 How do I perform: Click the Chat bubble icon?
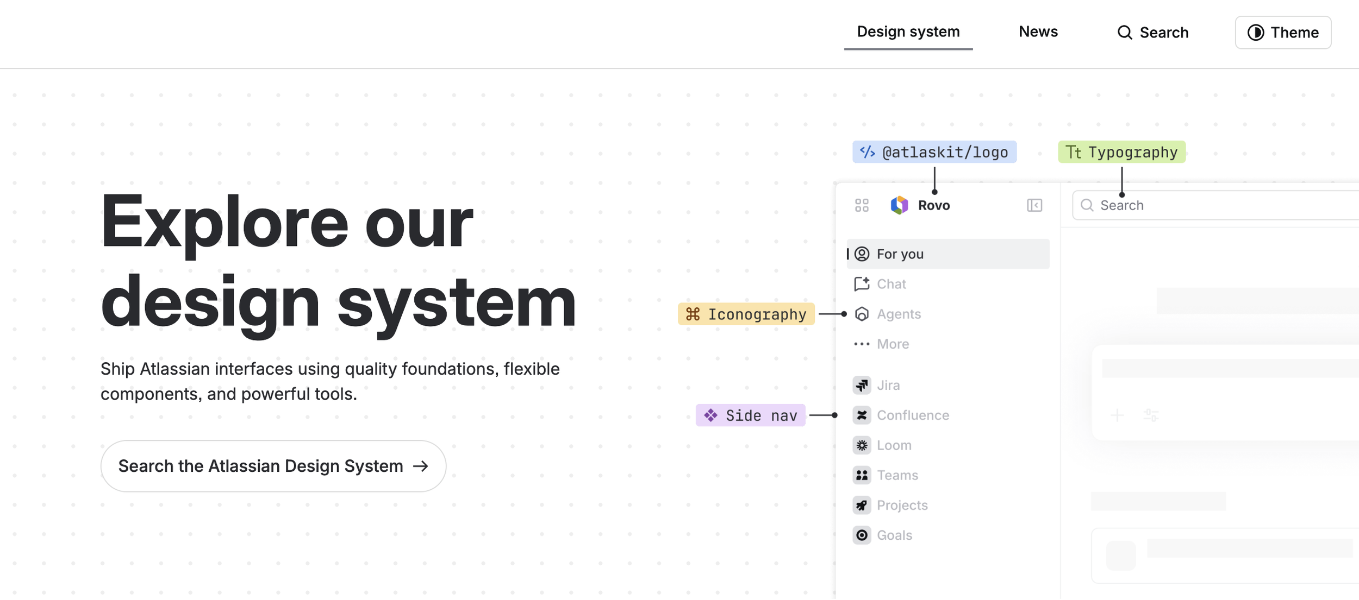(x=862, y=284)
